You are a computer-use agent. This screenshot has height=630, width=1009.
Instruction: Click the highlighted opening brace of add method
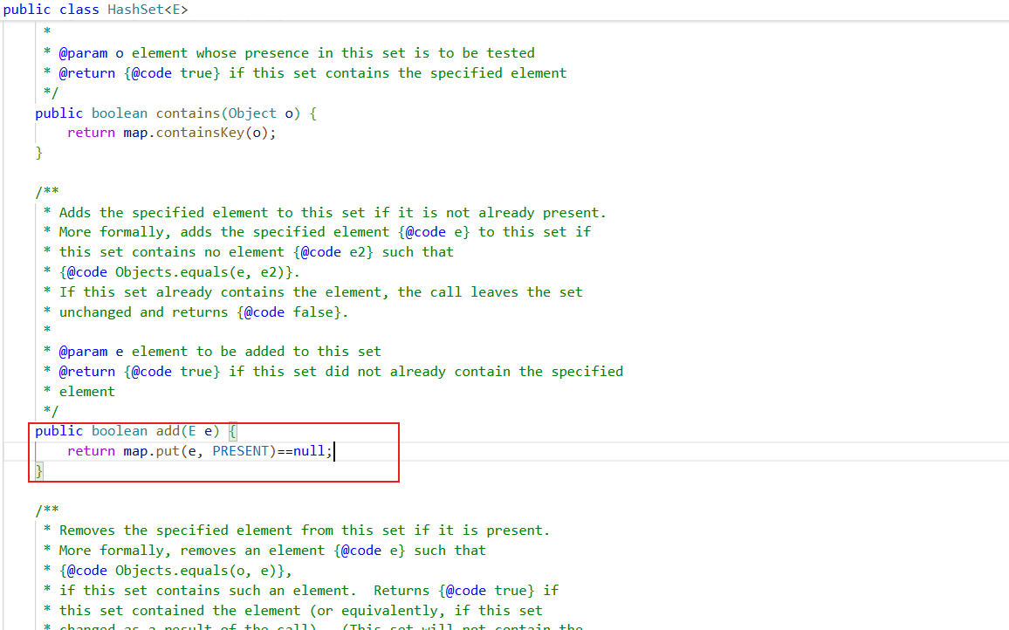point(232,431)
